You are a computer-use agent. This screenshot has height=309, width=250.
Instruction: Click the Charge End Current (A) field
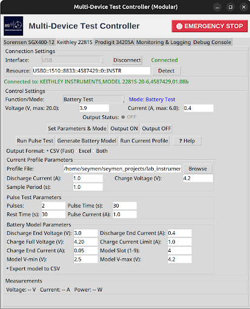tap(85, 250)
